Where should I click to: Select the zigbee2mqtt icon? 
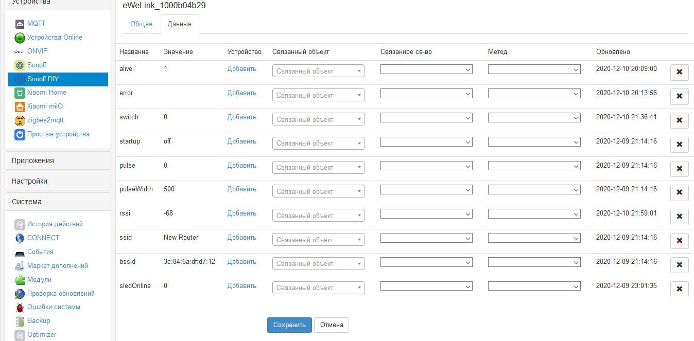[19, 120]
